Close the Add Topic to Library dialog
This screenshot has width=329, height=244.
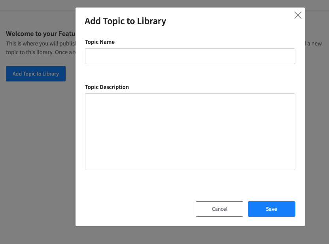pyautogui.click(x=298, y=15)
